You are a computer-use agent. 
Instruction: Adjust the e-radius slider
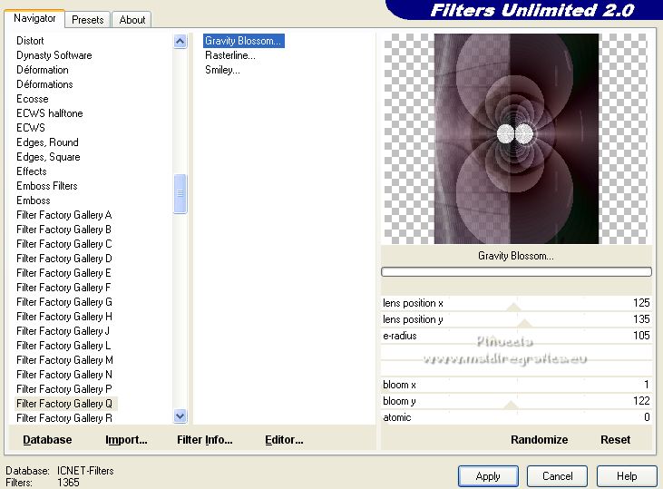tap(516, 336)
